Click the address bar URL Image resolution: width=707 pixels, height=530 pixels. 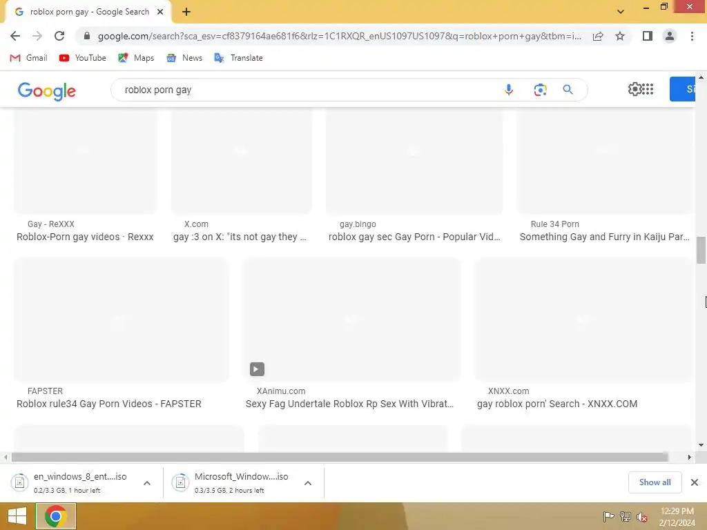pyautogui.click(x=339, y=36)
